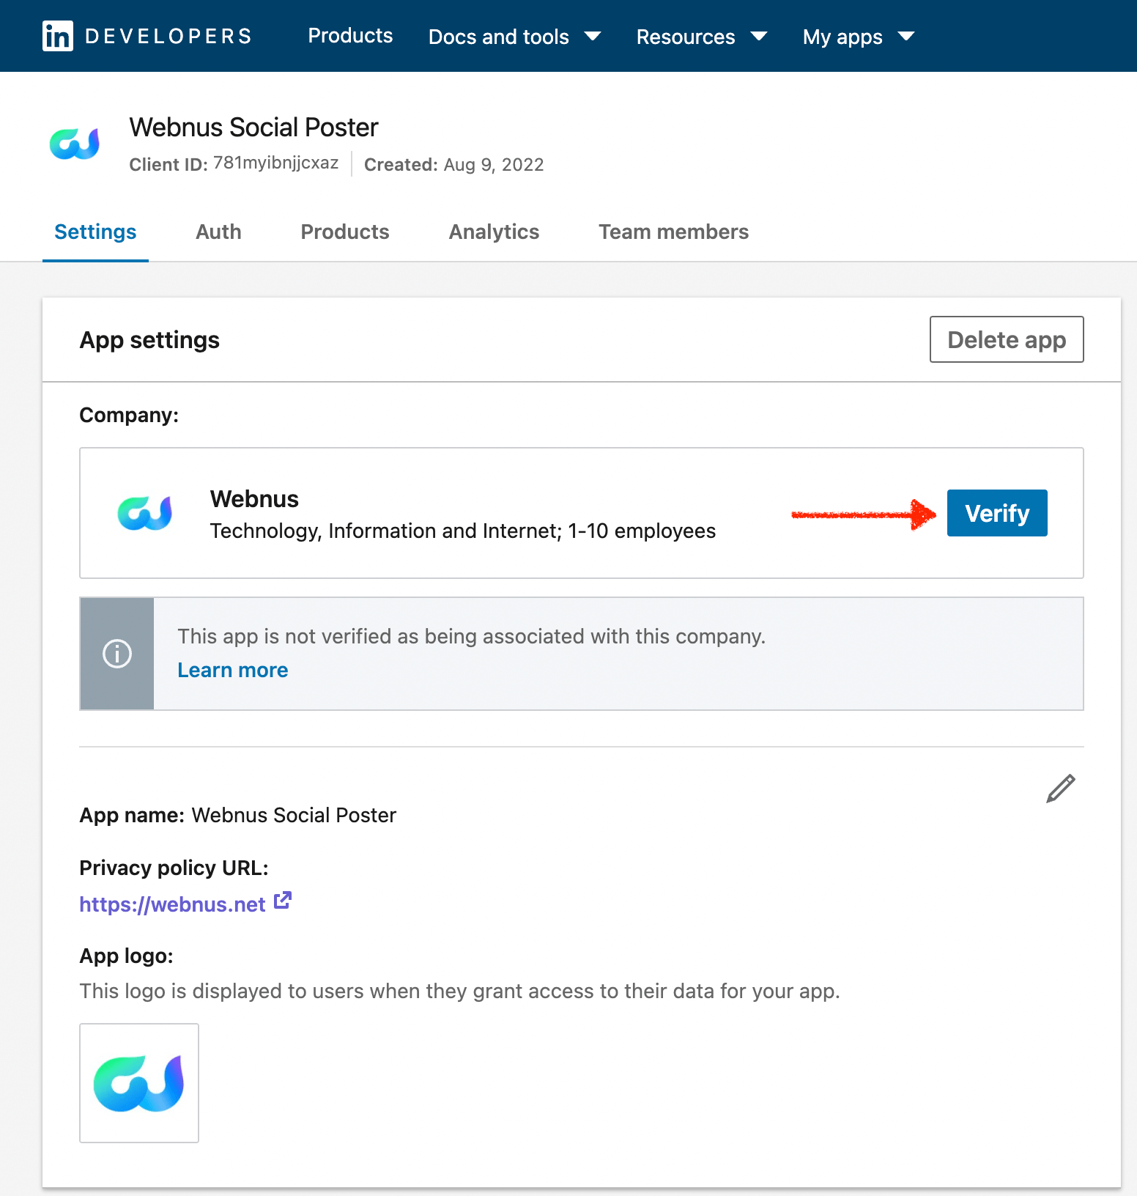Click the Delete app button
Screen dimensions: 1137x1196
pyautogui.click(x=1007, y=340)
